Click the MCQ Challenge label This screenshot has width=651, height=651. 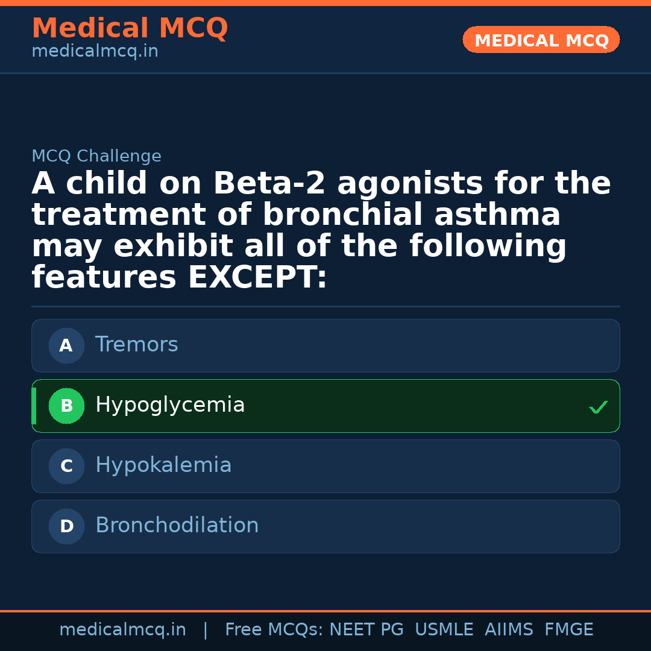click(x=96, y=156)
